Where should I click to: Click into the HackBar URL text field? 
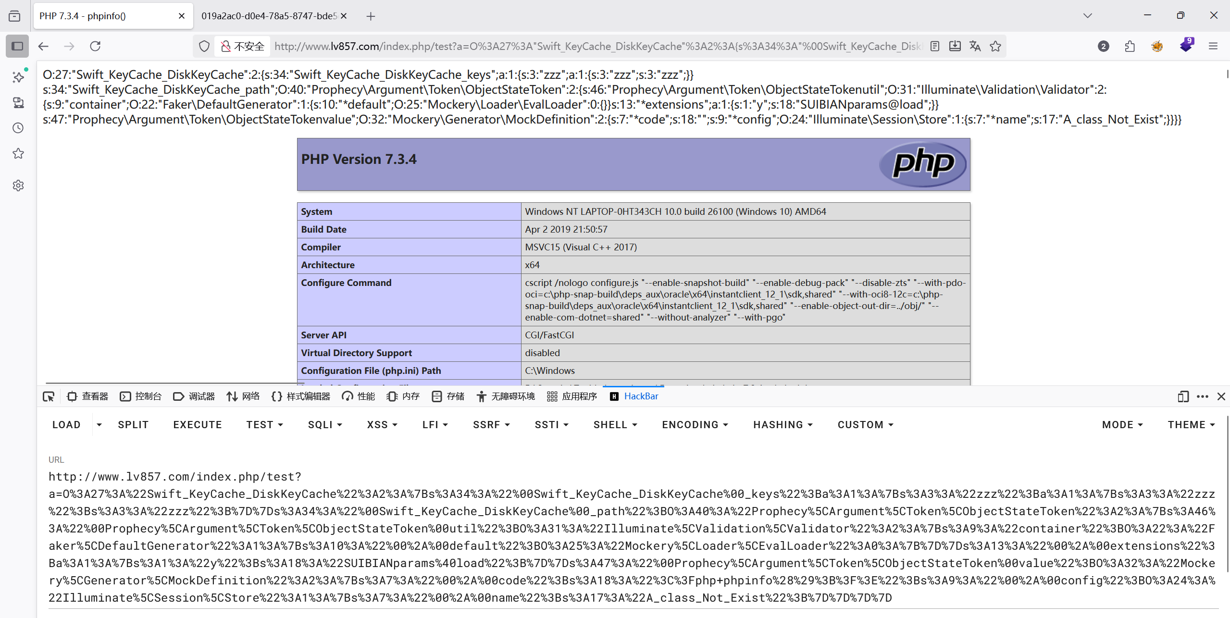pos(632,537)
